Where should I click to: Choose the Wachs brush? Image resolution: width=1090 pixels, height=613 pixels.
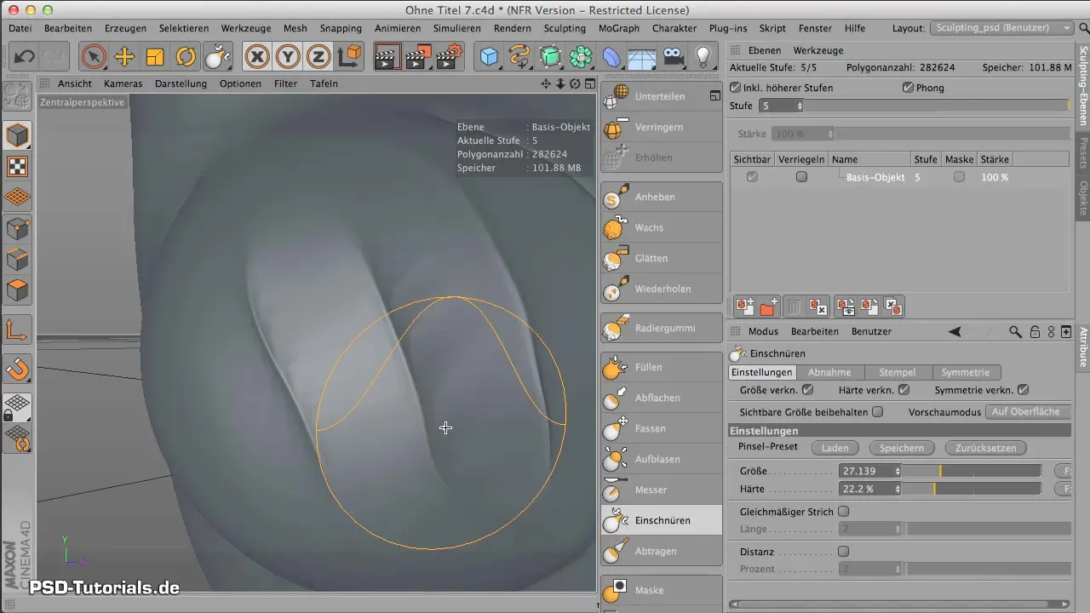pos(661,227)
